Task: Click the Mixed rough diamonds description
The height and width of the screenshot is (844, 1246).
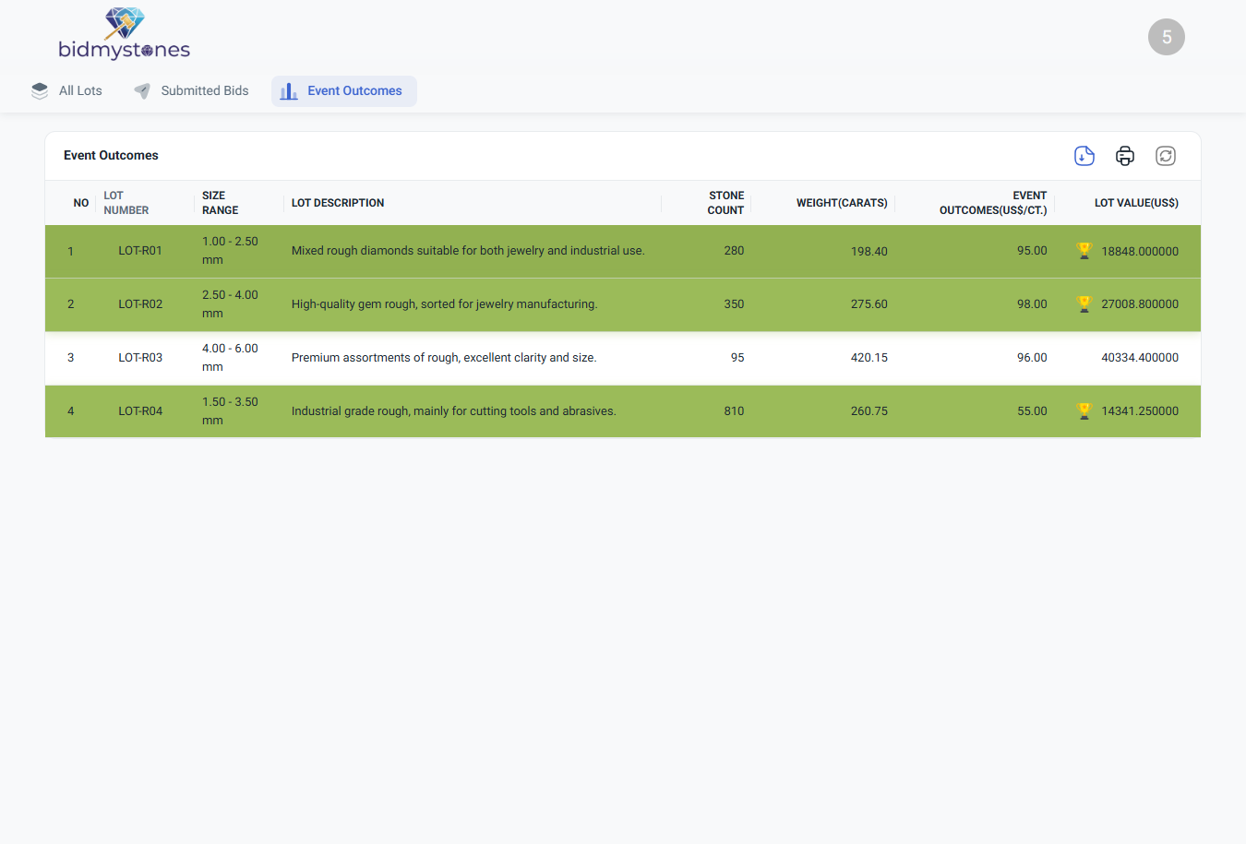Action: coord(468,251)
